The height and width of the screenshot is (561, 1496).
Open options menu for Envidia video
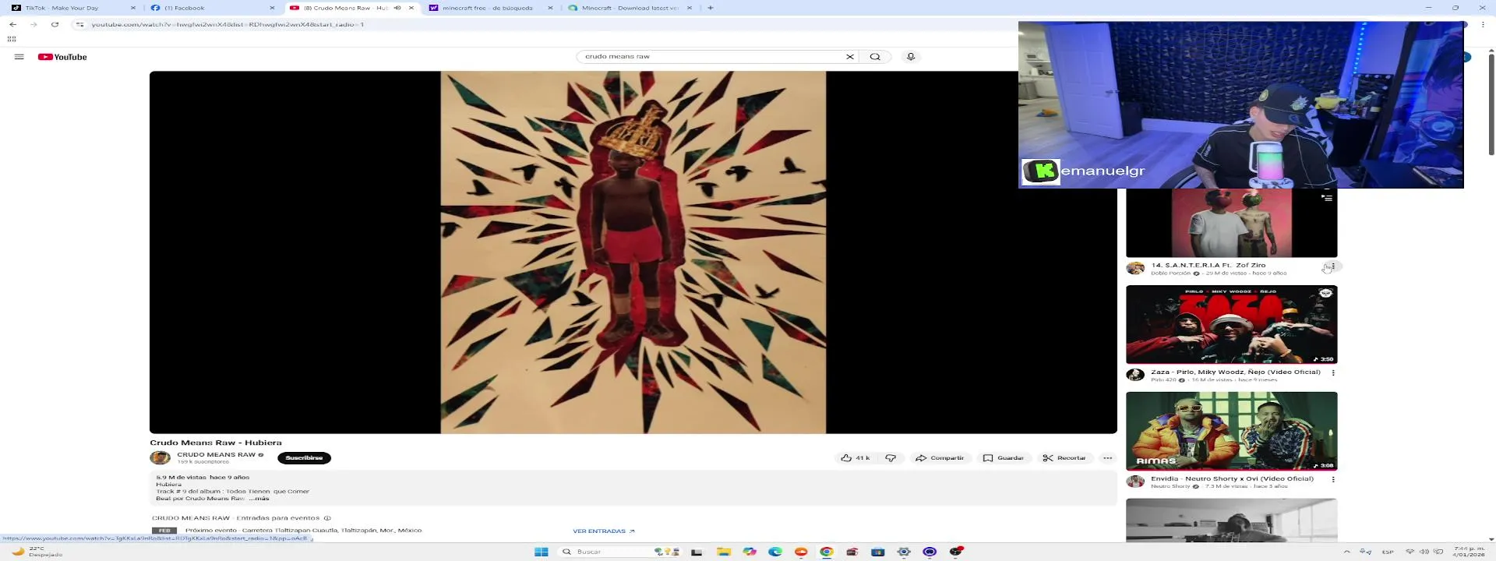(x=1333, y=479)
